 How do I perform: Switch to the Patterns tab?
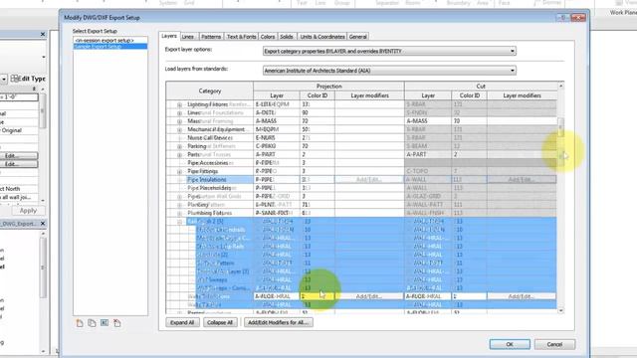click(x=211, y=37)
